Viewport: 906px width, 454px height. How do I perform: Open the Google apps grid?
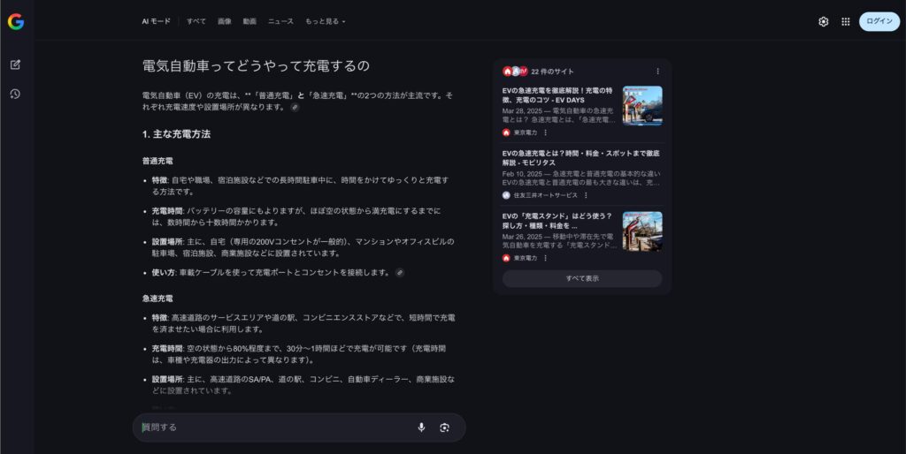[x=845, y=22]
